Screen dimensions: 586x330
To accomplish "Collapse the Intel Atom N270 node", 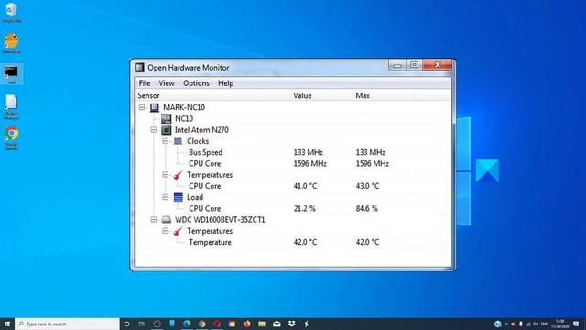I will tap(154, 130).
